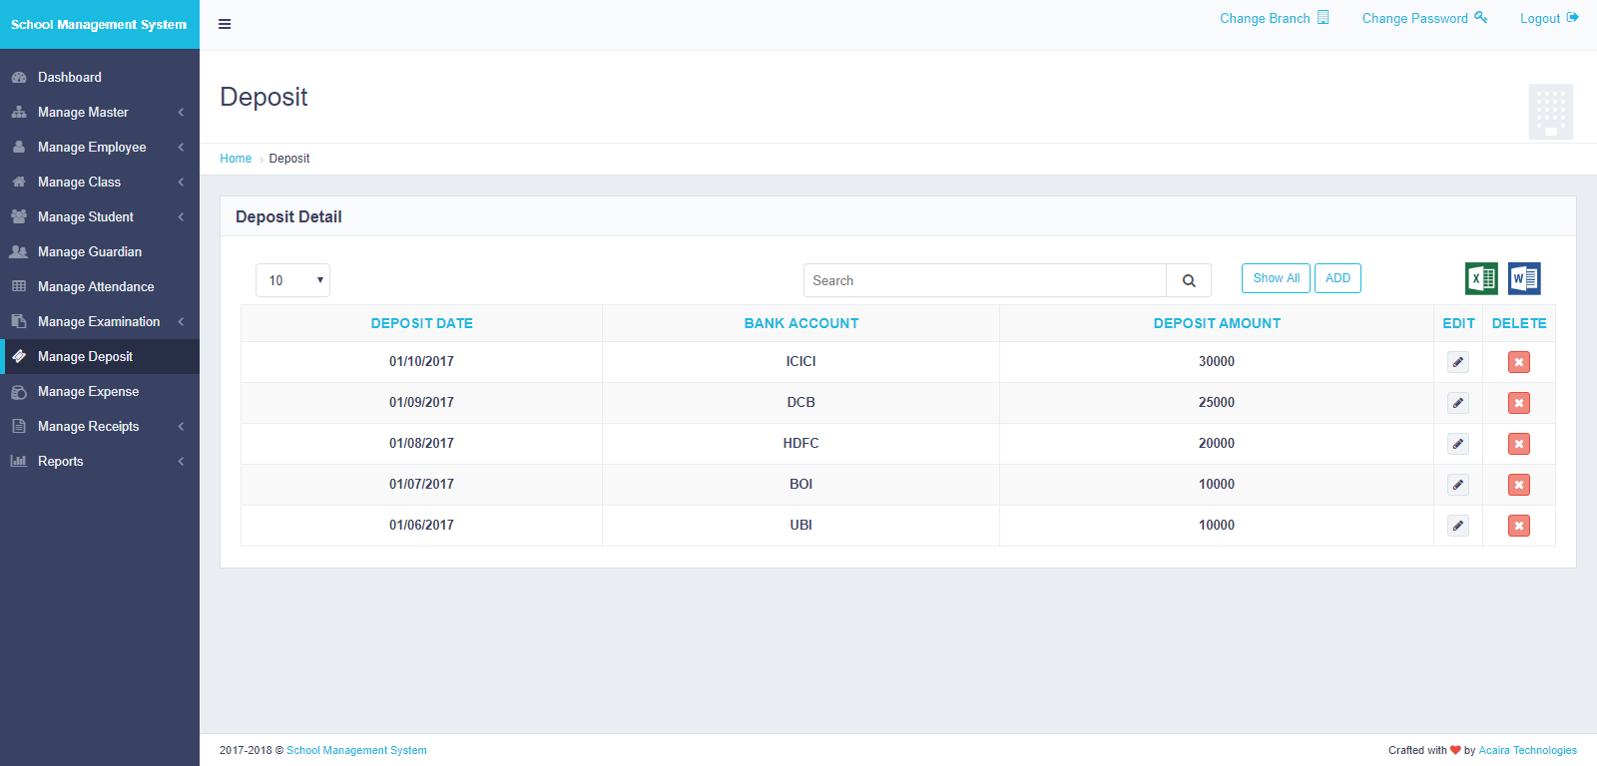Open the building icon at top right
The image size is (1597, 766).
tap(1550, 112)
